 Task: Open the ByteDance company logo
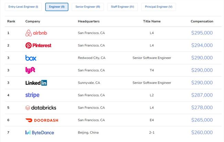(x=40, y=132)
